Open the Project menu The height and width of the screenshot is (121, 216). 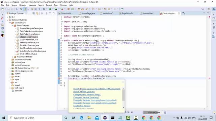pyautogui.click(x=49, y=5)
